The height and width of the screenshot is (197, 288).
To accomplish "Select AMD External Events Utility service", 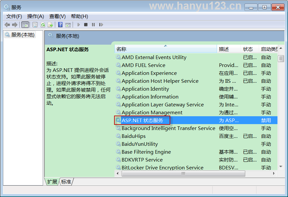I will coord(196,57).
